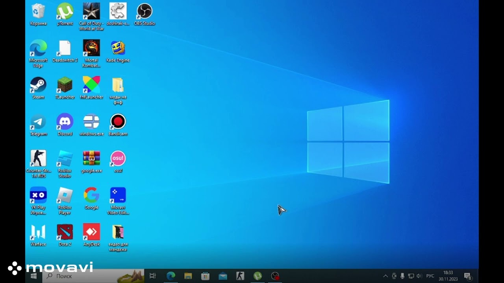Open network status from the tray
The image size is (504, 283).
point(411,276)
